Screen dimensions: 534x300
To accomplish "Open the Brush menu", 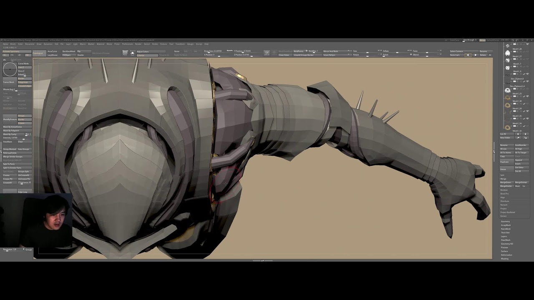I will click(x=13, y=44).
